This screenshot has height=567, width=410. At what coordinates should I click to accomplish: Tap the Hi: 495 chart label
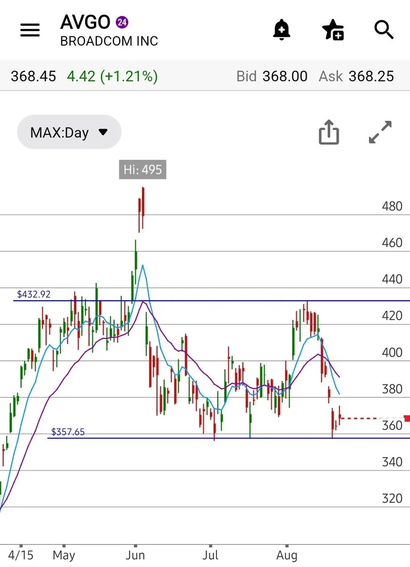[x=143, y=170]
